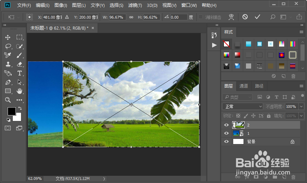Select the Quick Selection tool
This screenshot has width=307, height=183.
(x=19, y=46)
